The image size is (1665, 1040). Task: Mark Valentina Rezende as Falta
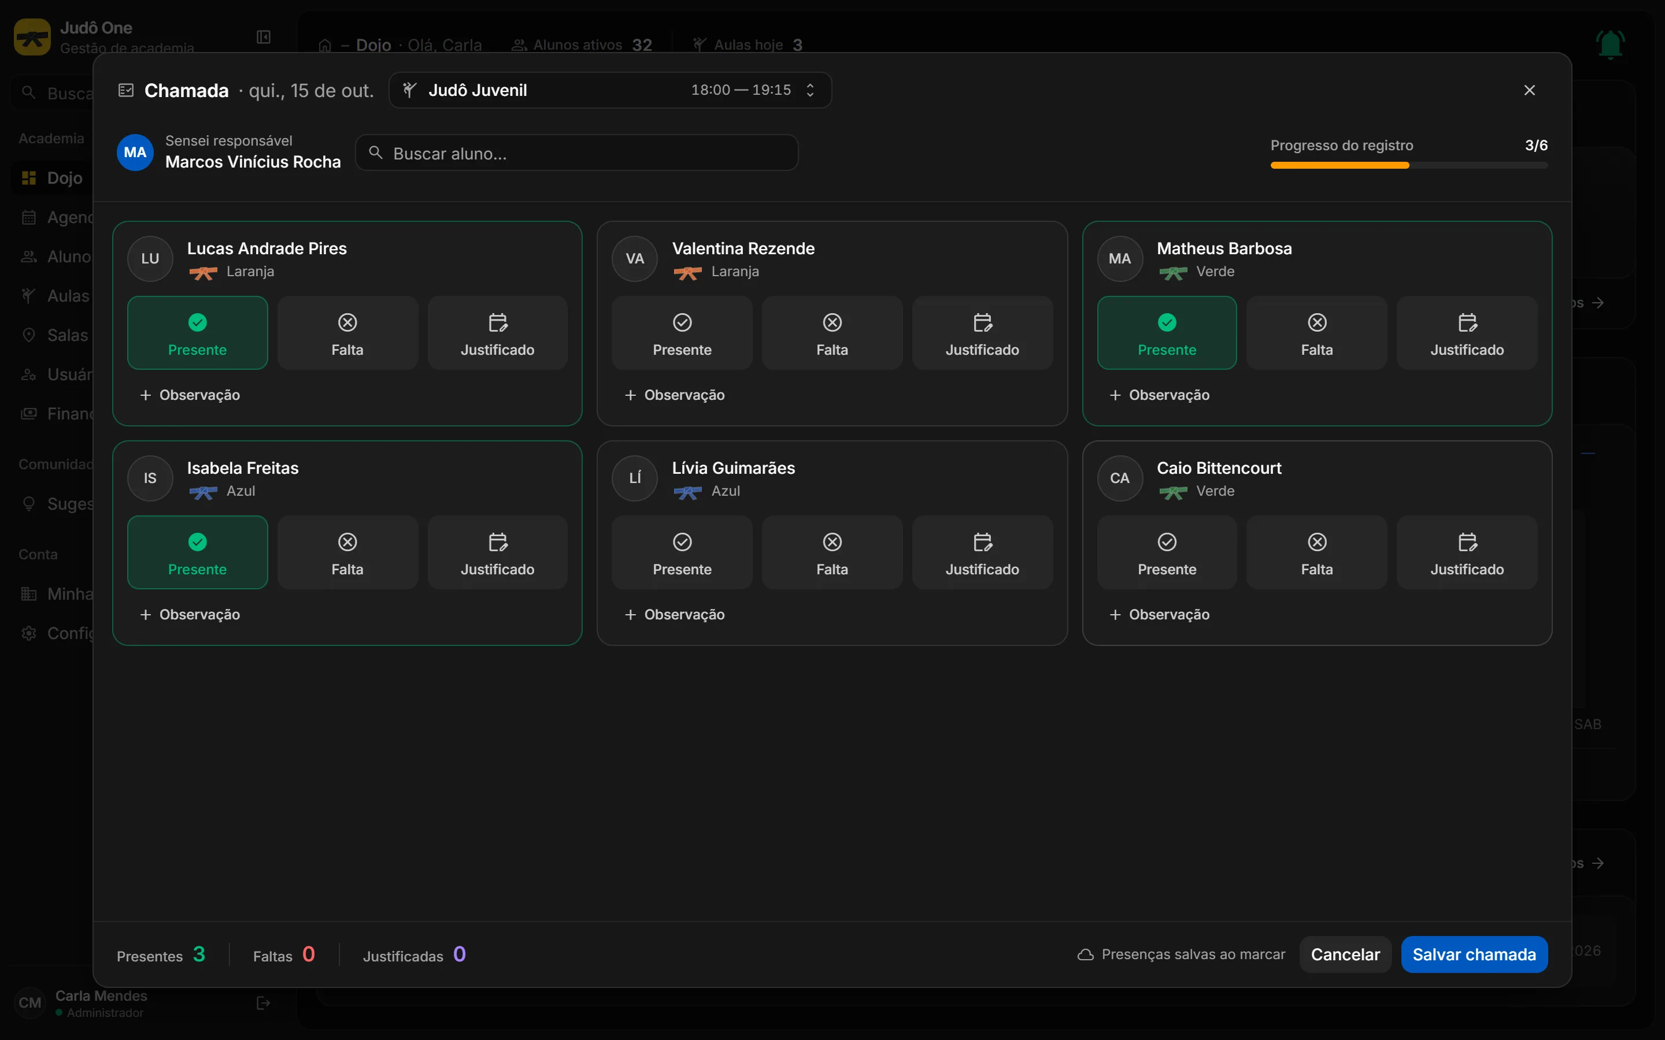(832, 333)
